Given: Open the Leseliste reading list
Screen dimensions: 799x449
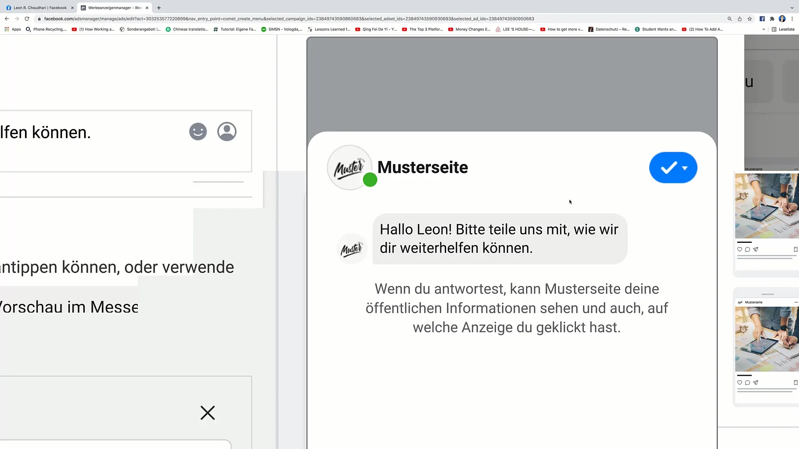Looking at the screenshot, I should [783, 30].
